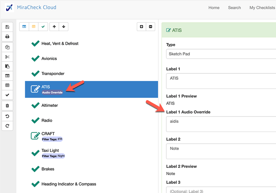Click the trash delete icon
The height and width of the screenshot is (193, 276).
[x=7, y=106]
